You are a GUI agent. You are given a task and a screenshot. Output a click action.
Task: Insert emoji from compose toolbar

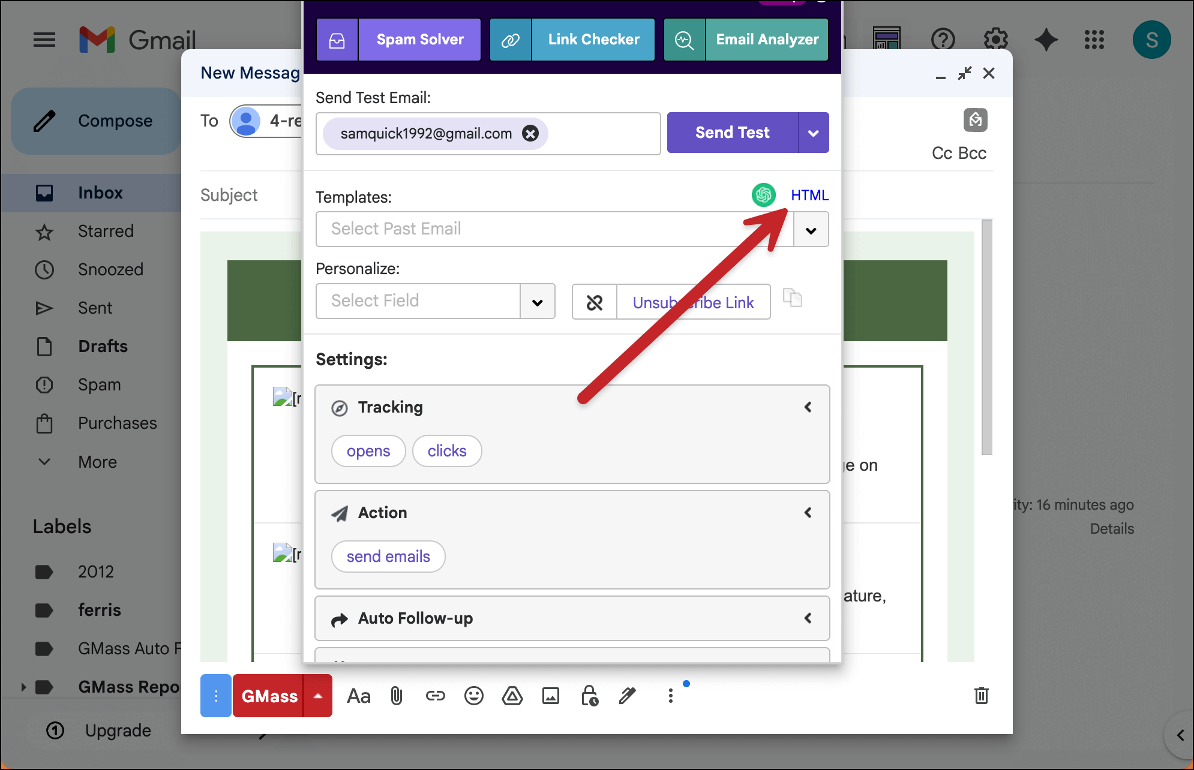pos(473,696)
